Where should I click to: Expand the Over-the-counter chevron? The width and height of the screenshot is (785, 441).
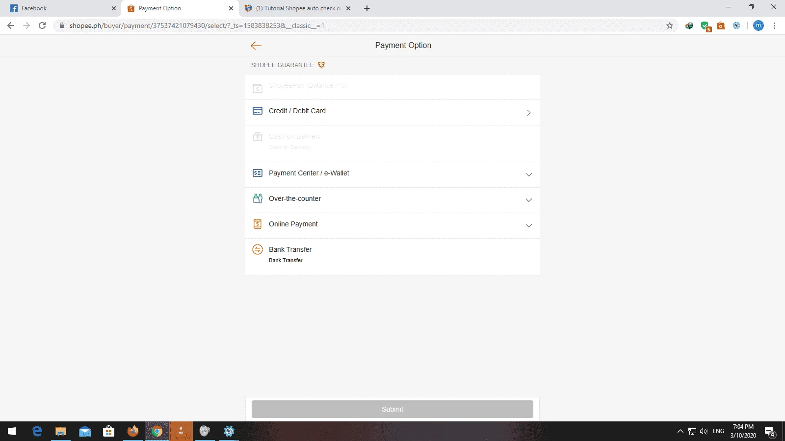click(x=529, y=200)
